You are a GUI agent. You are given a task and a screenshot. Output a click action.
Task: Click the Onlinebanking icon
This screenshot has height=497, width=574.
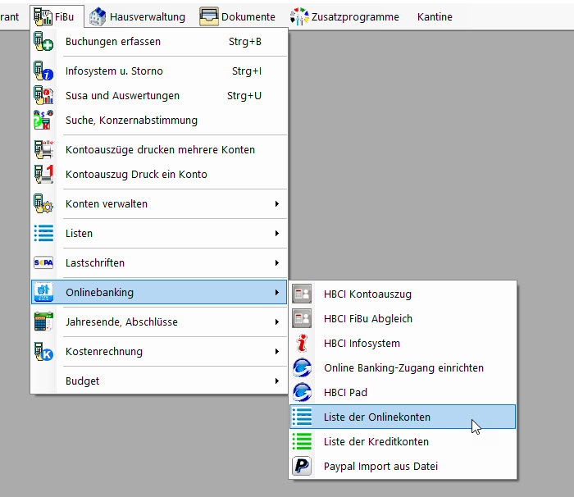(43, 292)
